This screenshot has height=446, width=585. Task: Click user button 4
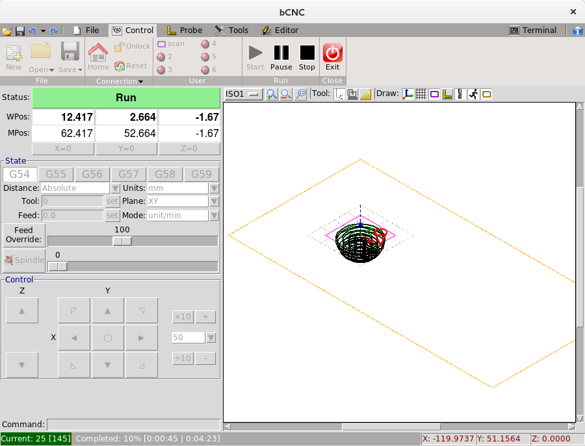coord(209,44)
